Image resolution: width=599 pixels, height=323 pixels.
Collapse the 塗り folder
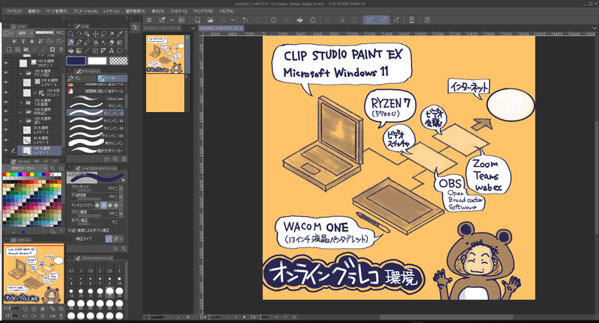(x=21, y=120)
